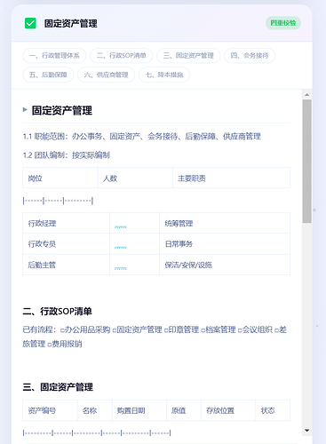The image size is (326, 444).
Task: Check the □会议组织 item
Action: click(255, 329)
